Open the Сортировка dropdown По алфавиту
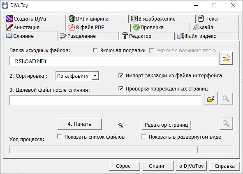The image size is (243, 174). pyautogui.click(x=77, y=76)
